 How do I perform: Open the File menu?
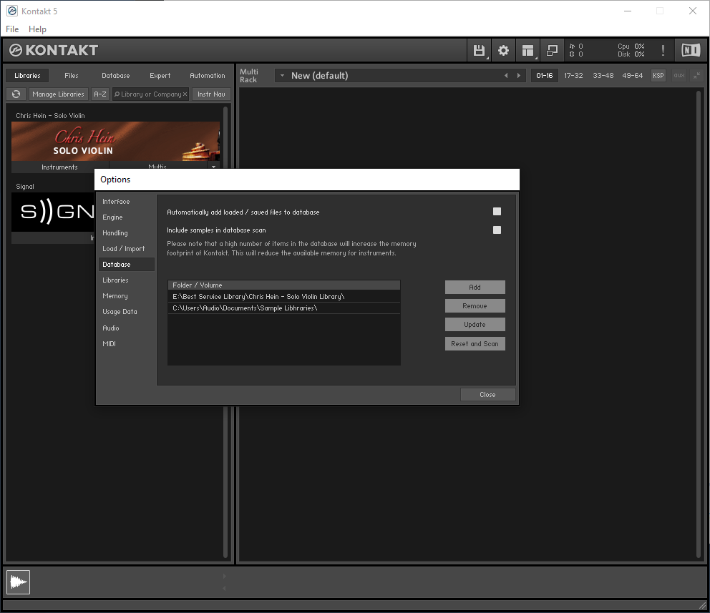12,29
